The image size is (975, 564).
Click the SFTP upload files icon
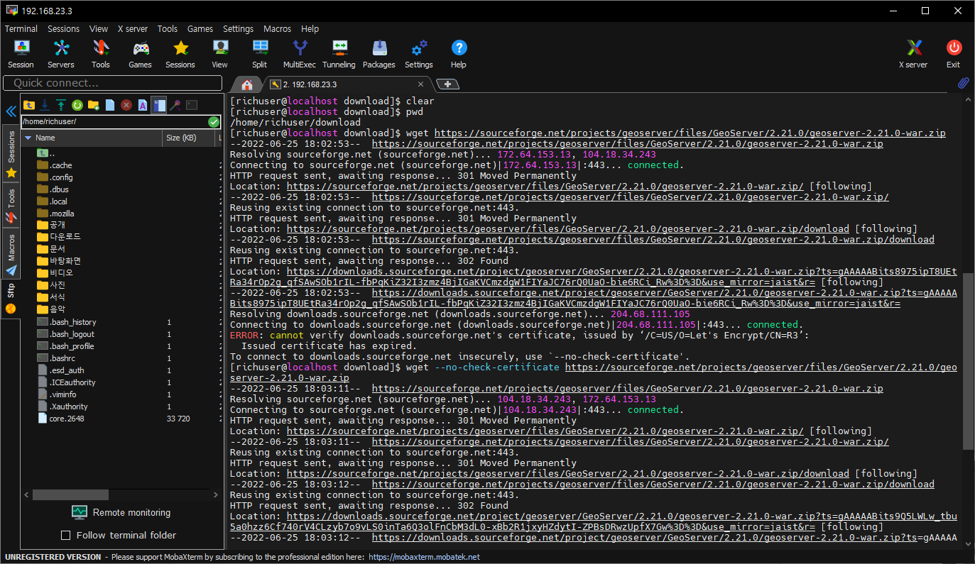pyautogui.click(x=61, y=105)
